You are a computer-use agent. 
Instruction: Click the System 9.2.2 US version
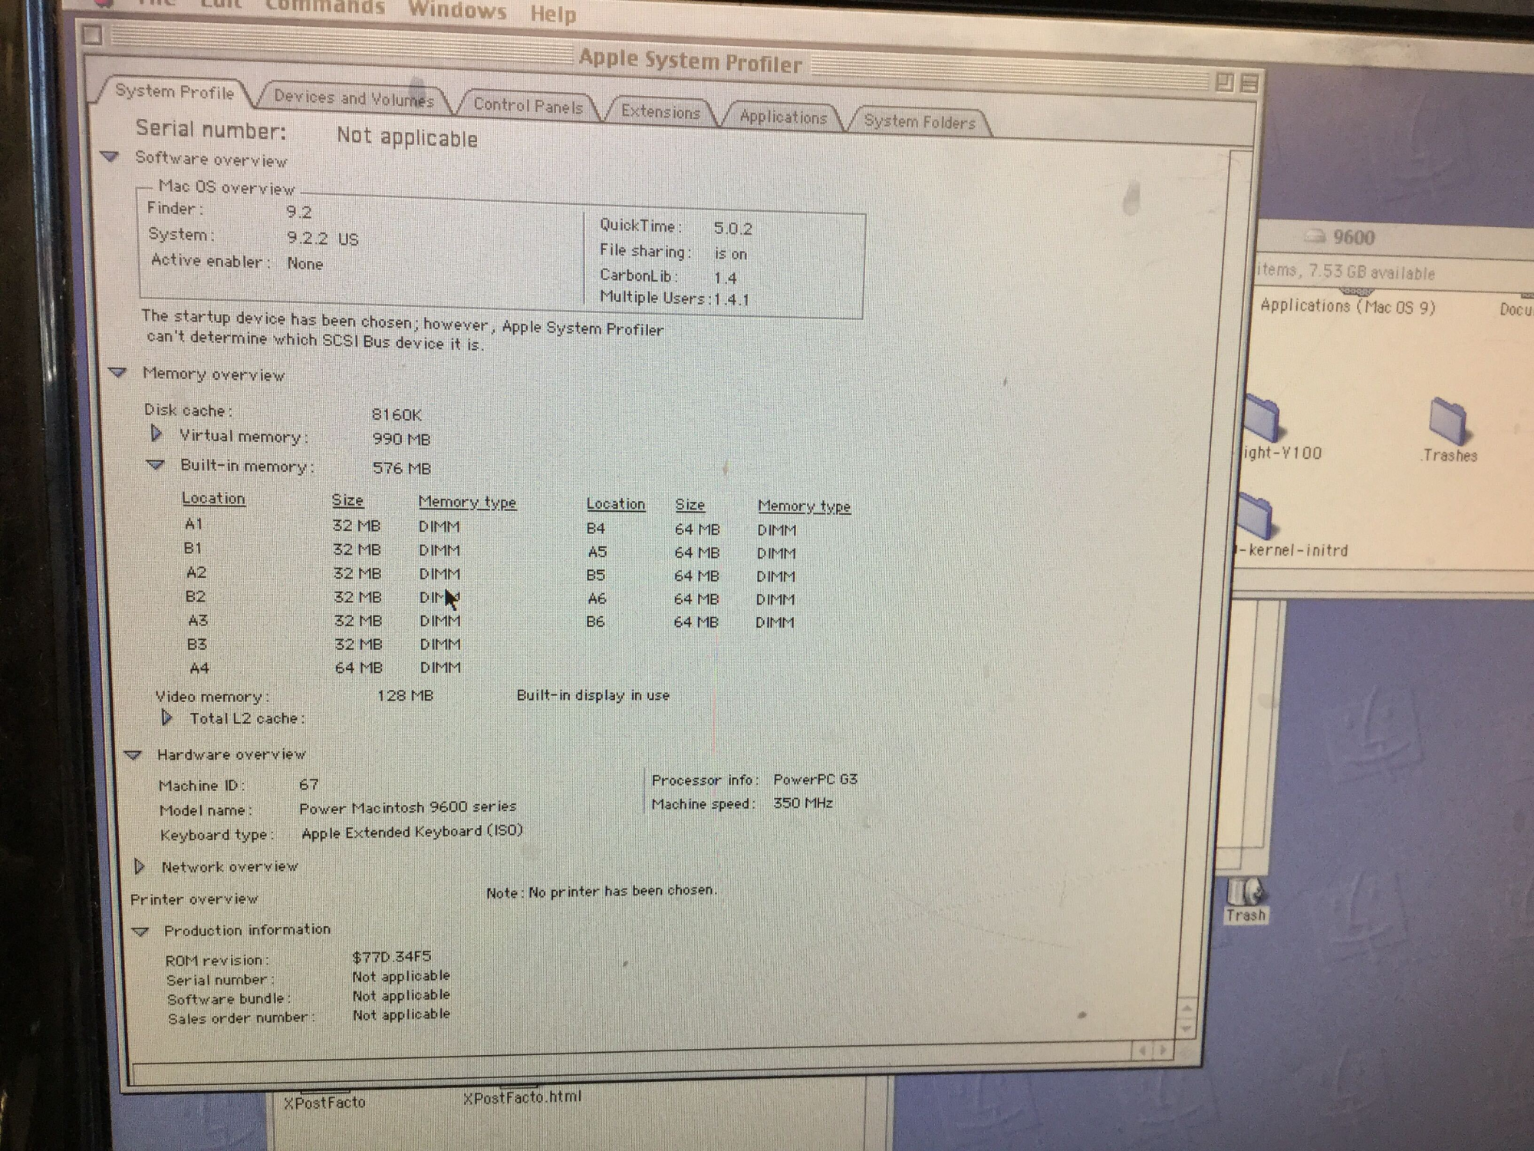[322, 238]
